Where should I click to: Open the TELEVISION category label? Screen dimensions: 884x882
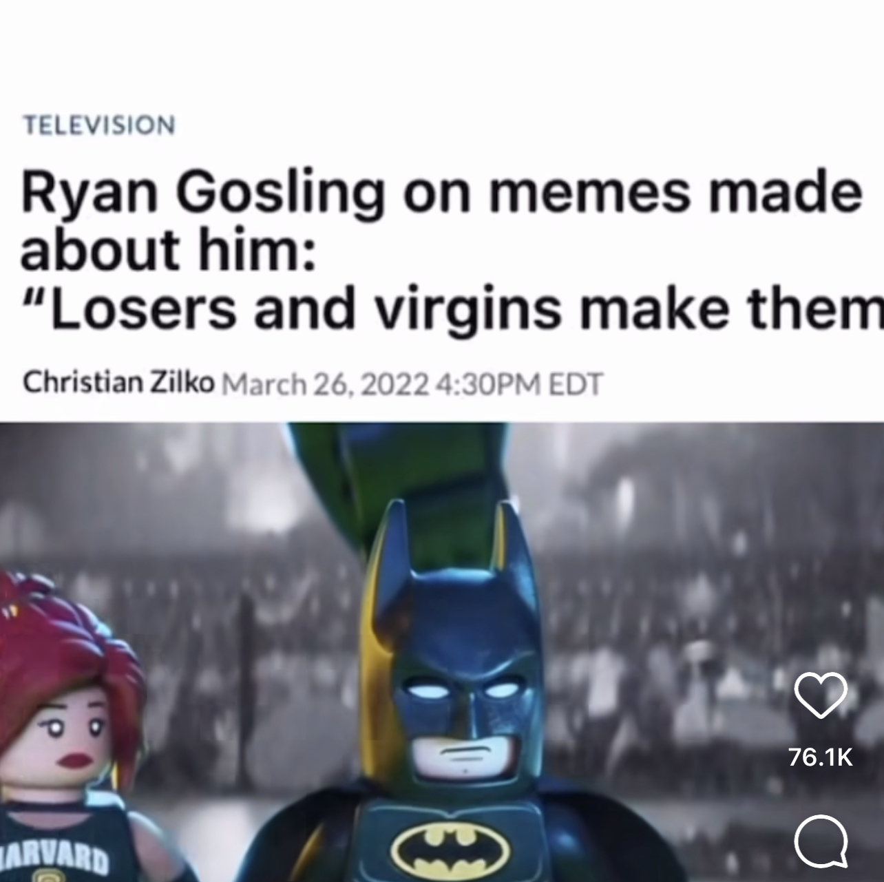pos(99,125)
